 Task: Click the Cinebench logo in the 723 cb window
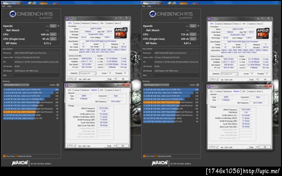point(152,14)
